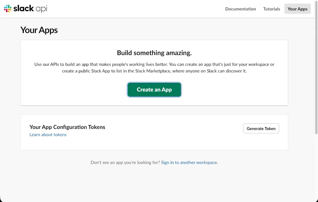This screenshot has width=318, height=202.
Task: Click the "Don't see an app" text
Action: pos(125,163)
